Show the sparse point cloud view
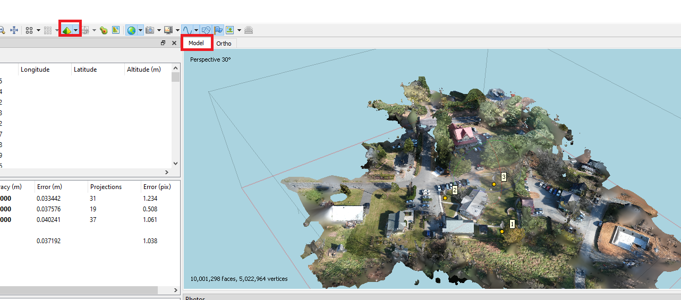The width and height of the screenshot is (681, 300). pyautogui.click(x=30, y=30)
